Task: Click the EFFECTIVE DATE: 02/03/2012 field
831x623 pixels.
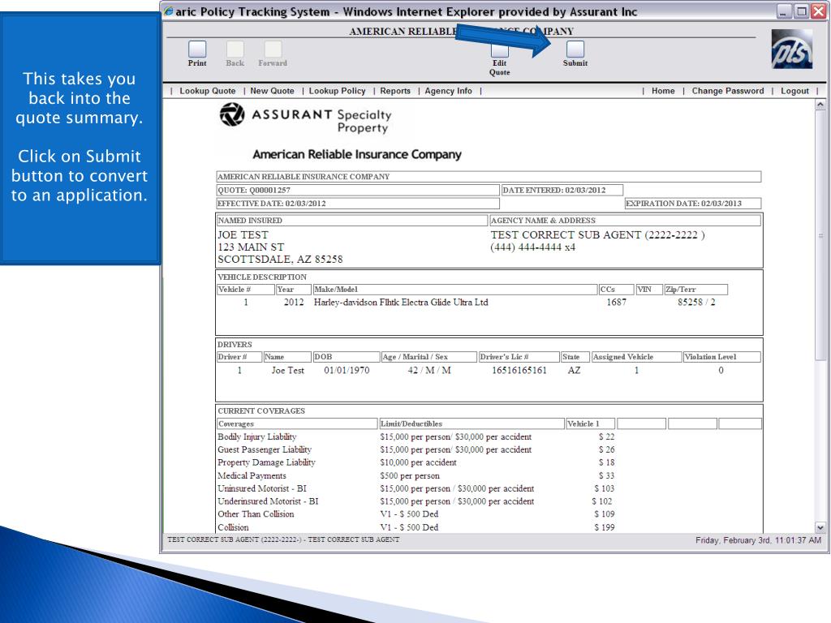Action: click(358, 204)
